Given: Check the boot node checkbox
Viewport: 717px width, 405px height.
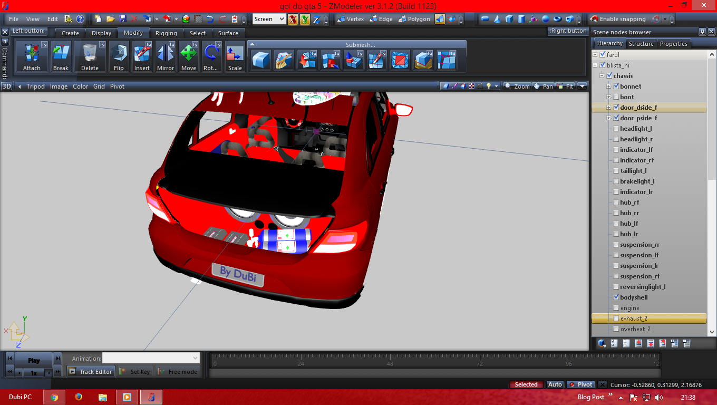Looking at the screenshot, I should [x=616, y=97].
